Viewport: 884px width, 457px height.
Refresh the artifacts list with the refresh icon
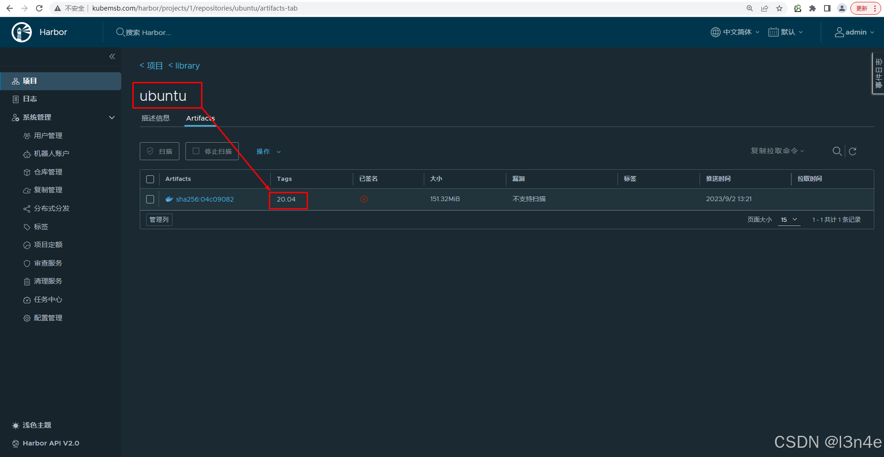point(853,151)
